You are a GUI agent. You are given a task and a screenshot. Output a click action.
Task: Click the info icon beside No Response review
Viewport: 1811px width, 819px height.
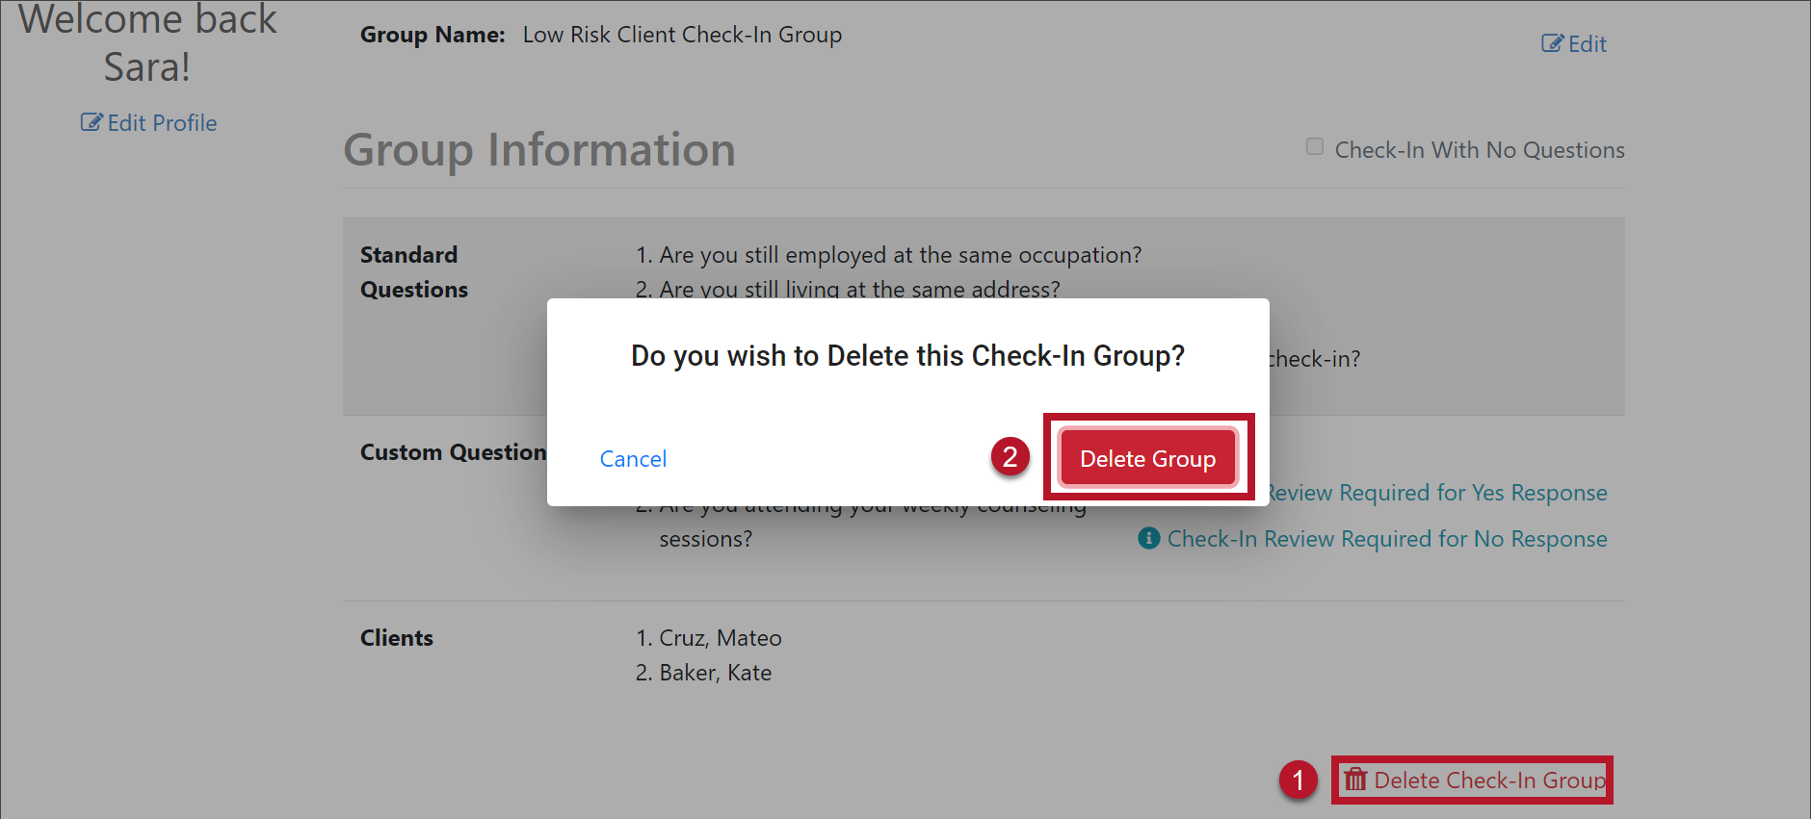point(1148,538)
